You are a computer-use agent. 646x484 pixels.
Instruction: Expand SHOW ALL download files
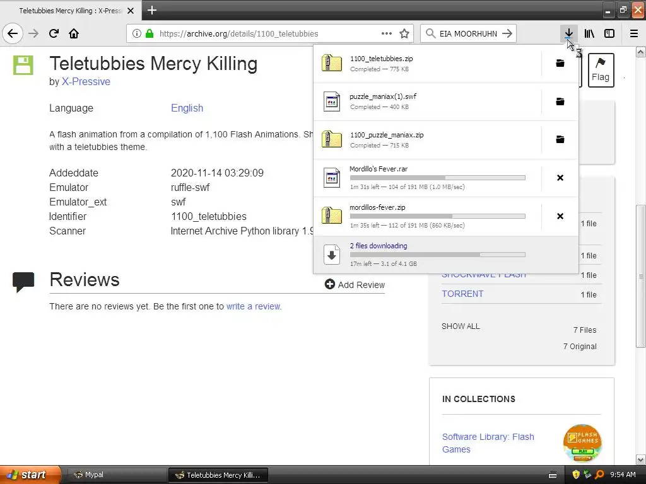click(x=461, y=326)
